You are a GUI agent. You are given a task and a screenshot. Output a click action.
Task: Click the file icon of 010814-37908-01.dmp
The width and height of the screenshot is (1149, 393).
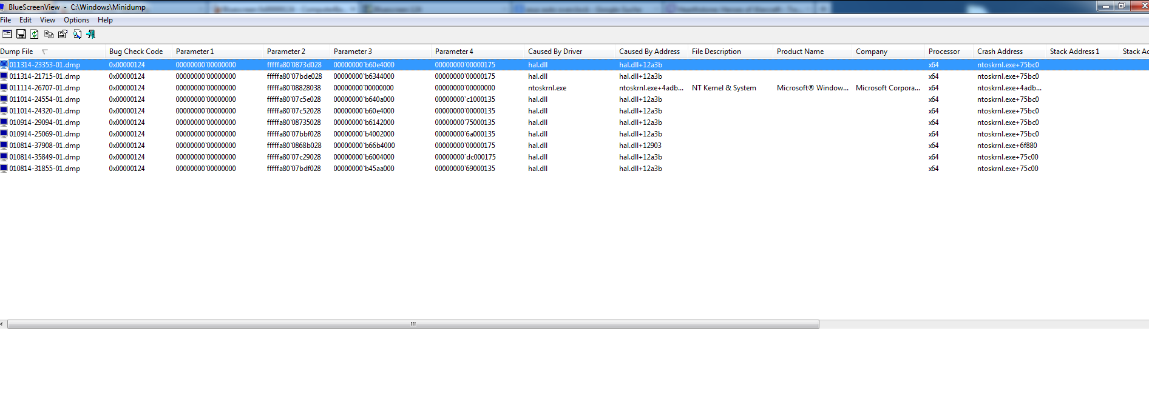[4, 146]
